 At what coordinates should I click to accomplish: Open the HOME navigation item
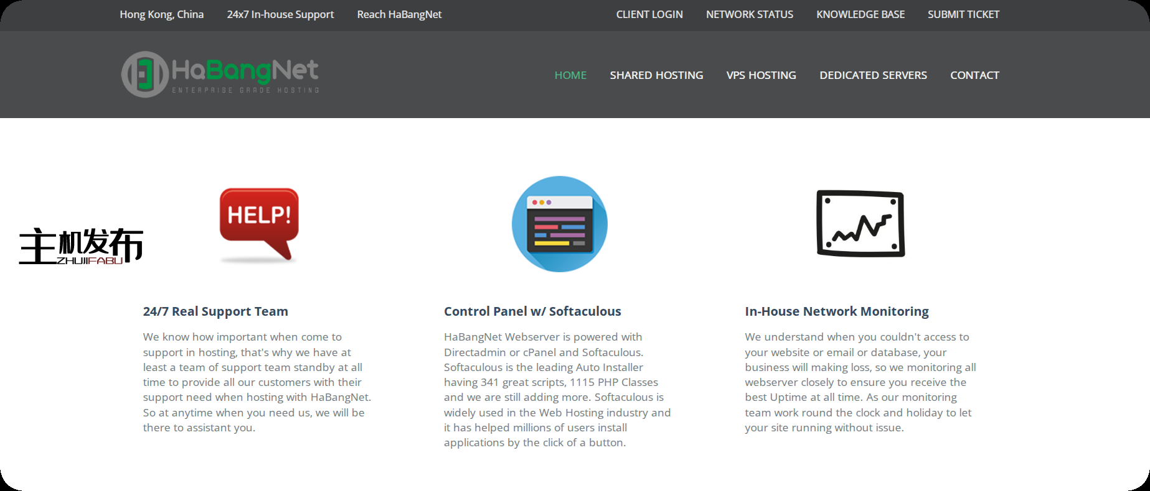pos(570,75)
